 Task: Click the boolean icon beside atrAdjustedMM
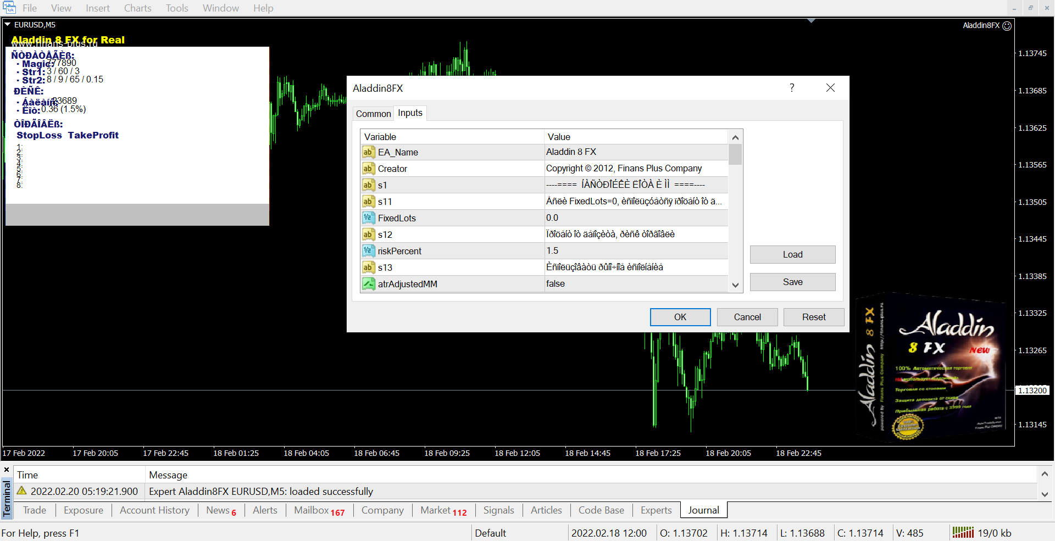[x=368, y=284]
